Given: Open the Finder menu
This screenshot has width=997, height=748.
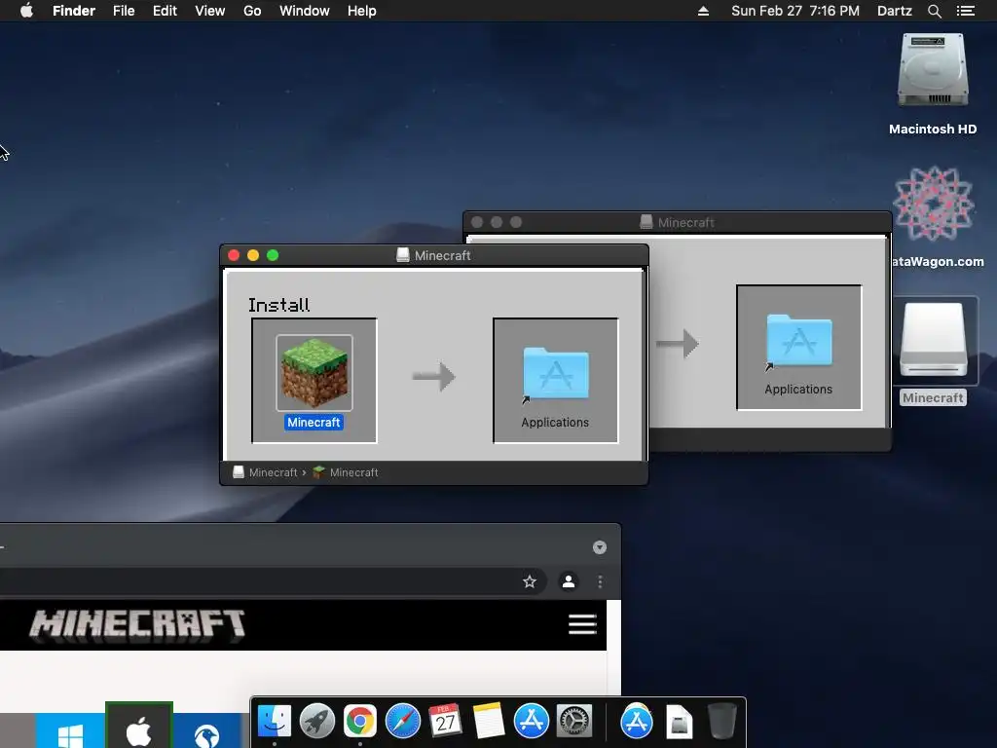Looking at the screenshot, I should (74, 11).
